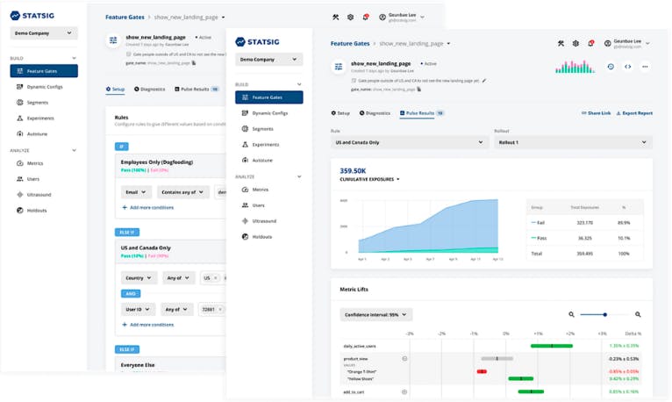Open the three-dot more options menu

tap(645, 67)
